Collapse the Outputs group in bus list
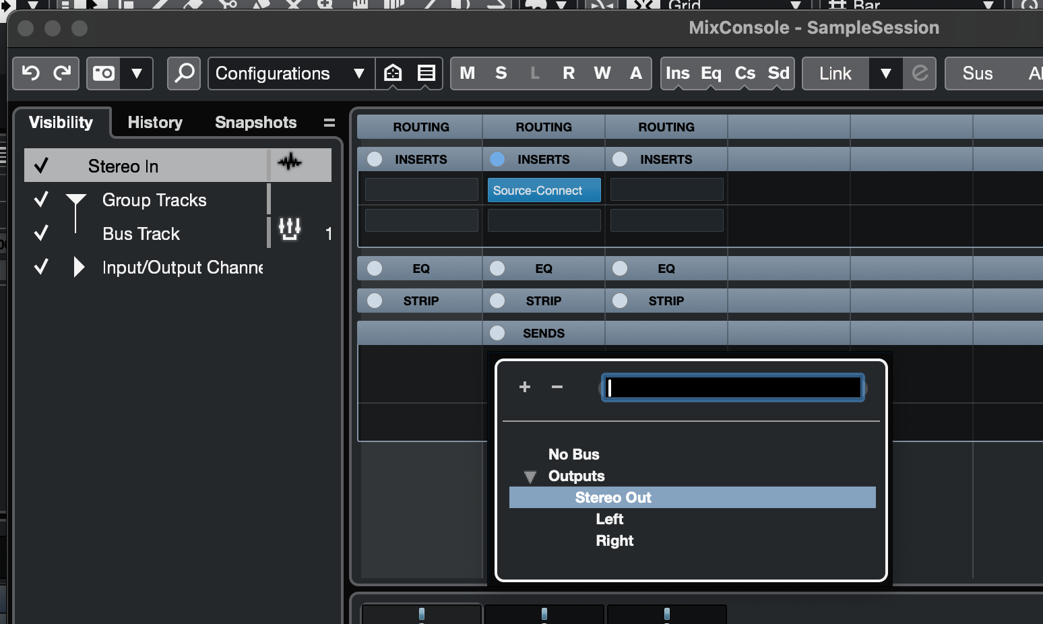Image resolution: width=1043 pixels, height=624 pixels. coord(530,476)
